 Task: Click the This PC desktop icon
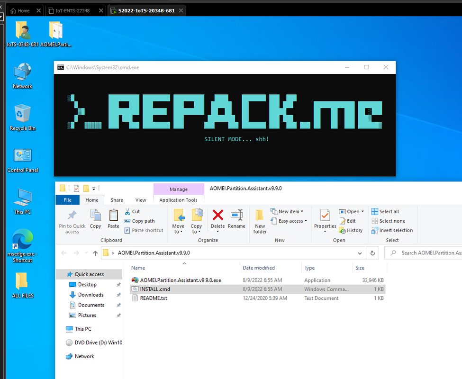(x=23, y=202)
